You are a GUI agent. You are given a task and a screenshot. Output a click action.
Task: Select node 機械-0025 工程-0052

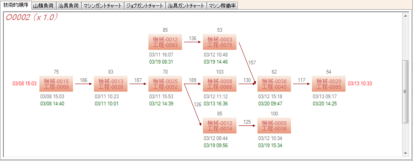click(x=165, y=84)
